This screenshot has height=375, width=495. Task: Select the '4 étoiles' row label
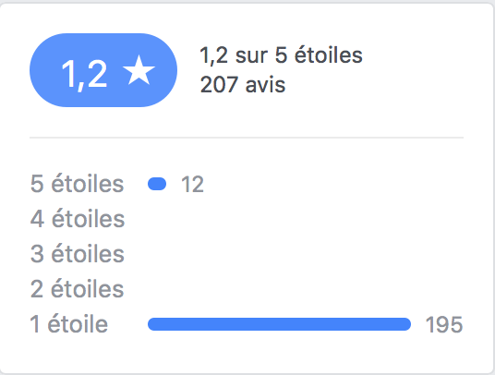point(78,219)
